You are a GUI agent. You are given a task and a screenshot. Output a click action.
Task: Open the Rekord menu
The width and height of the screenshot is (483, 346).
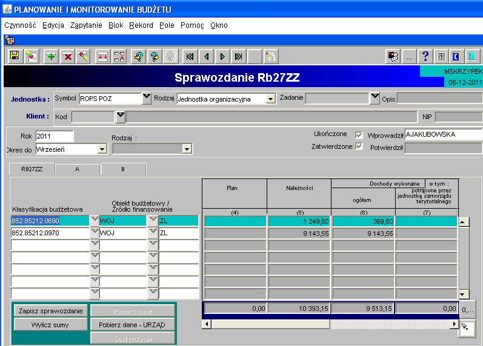point(141,25)
